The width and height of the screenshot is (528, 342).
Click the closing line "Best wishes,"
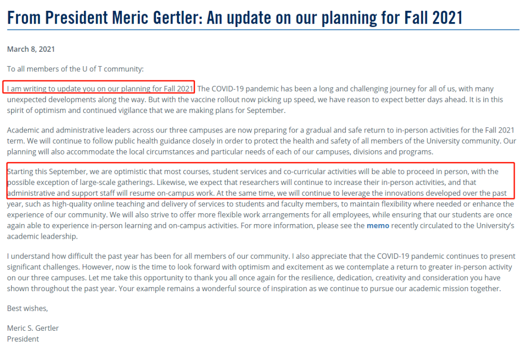coord(27,308)
